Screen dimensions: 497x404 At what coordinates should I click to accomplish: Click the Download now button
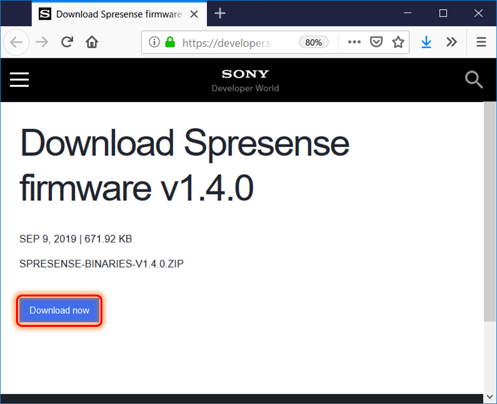click(59, 310)
